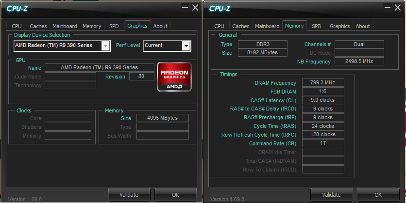Close the right CPU-Z Memory window
This screenshot has width=406, height=203.
click(x=397, y=7)
